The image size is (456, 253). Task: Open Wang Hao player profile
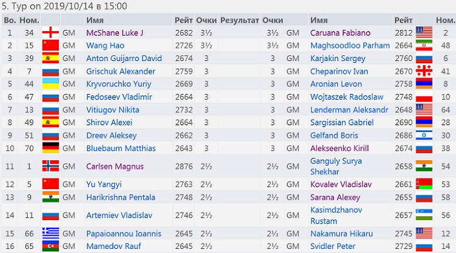[104, 45]
